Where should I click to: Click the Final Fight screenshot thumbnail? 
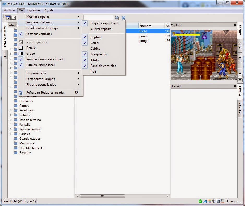(204, 55)
